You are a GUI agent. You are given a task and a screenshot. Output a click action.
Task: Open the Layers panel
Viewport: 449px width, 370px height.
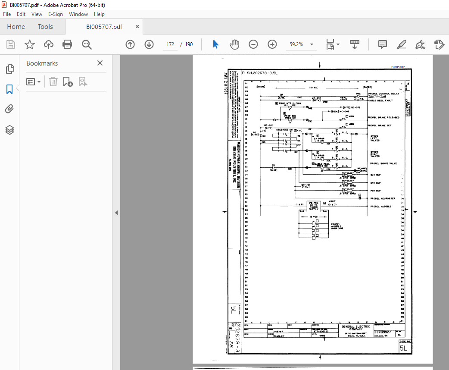tap(9, 130)
